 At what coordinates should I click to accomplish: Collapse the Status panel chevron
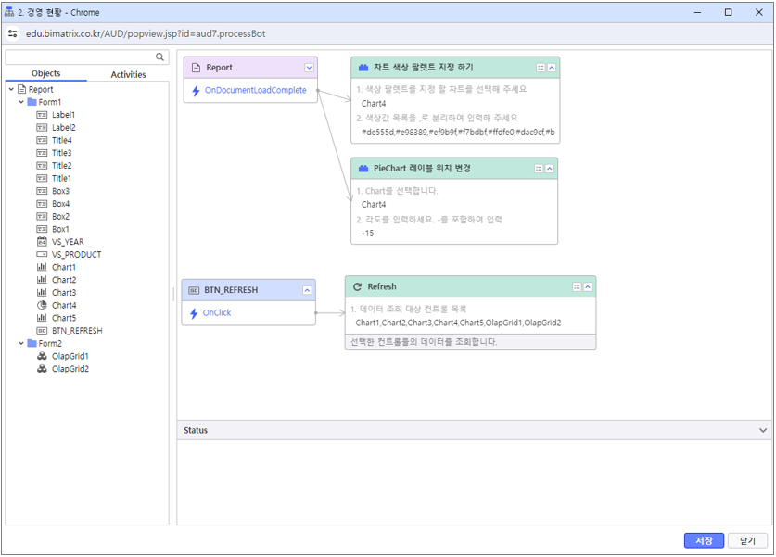click(763, 431)
